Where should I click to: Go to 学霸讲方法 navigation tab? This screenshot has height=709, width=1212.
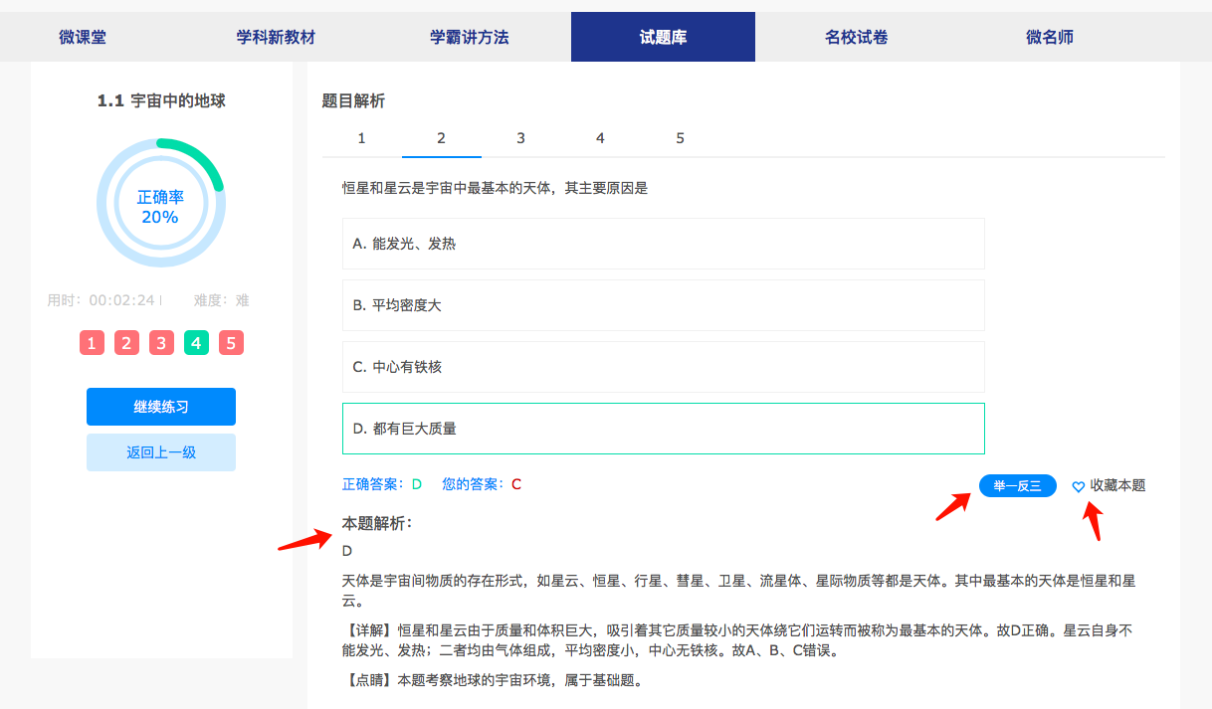pos(469,38)
